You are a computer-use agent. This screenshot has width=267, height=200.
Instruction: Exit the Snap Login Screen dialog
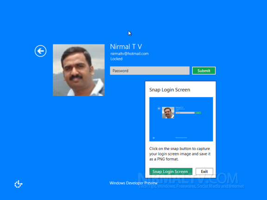[204, 171]
